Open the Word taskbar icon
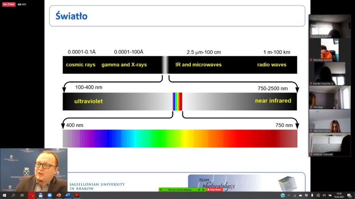Viewport: 355px width, 199px height. [x=68, y=195]
